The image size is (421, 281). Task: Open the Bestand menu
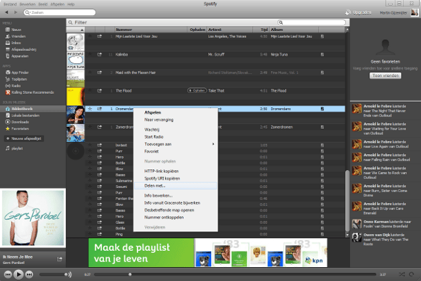coord(10,4)
